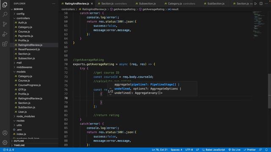Click the LF end-of-line indicator

point(197,150)
